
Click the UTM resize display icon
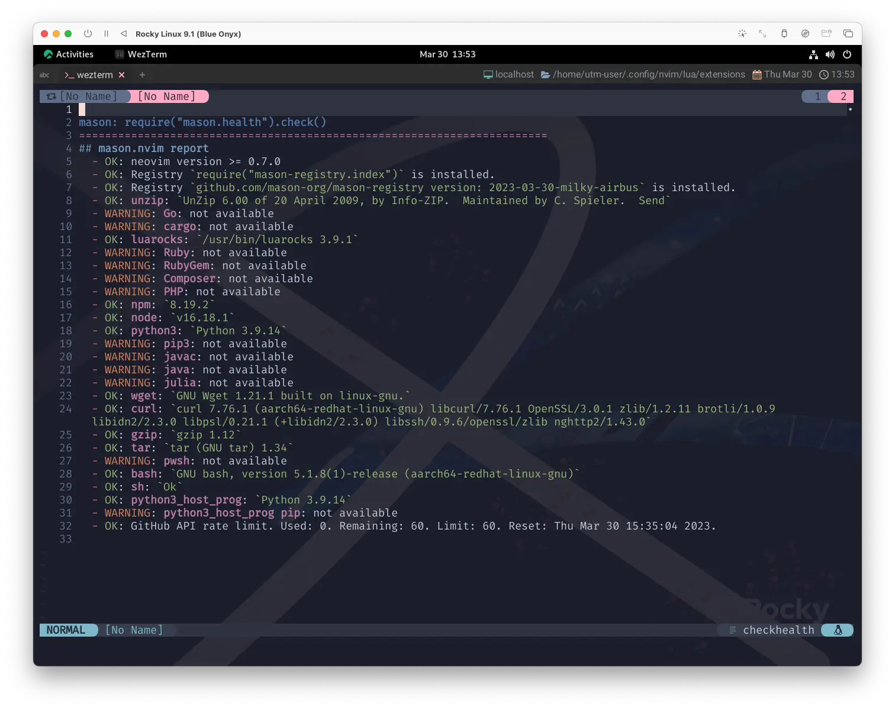[762, 34]
